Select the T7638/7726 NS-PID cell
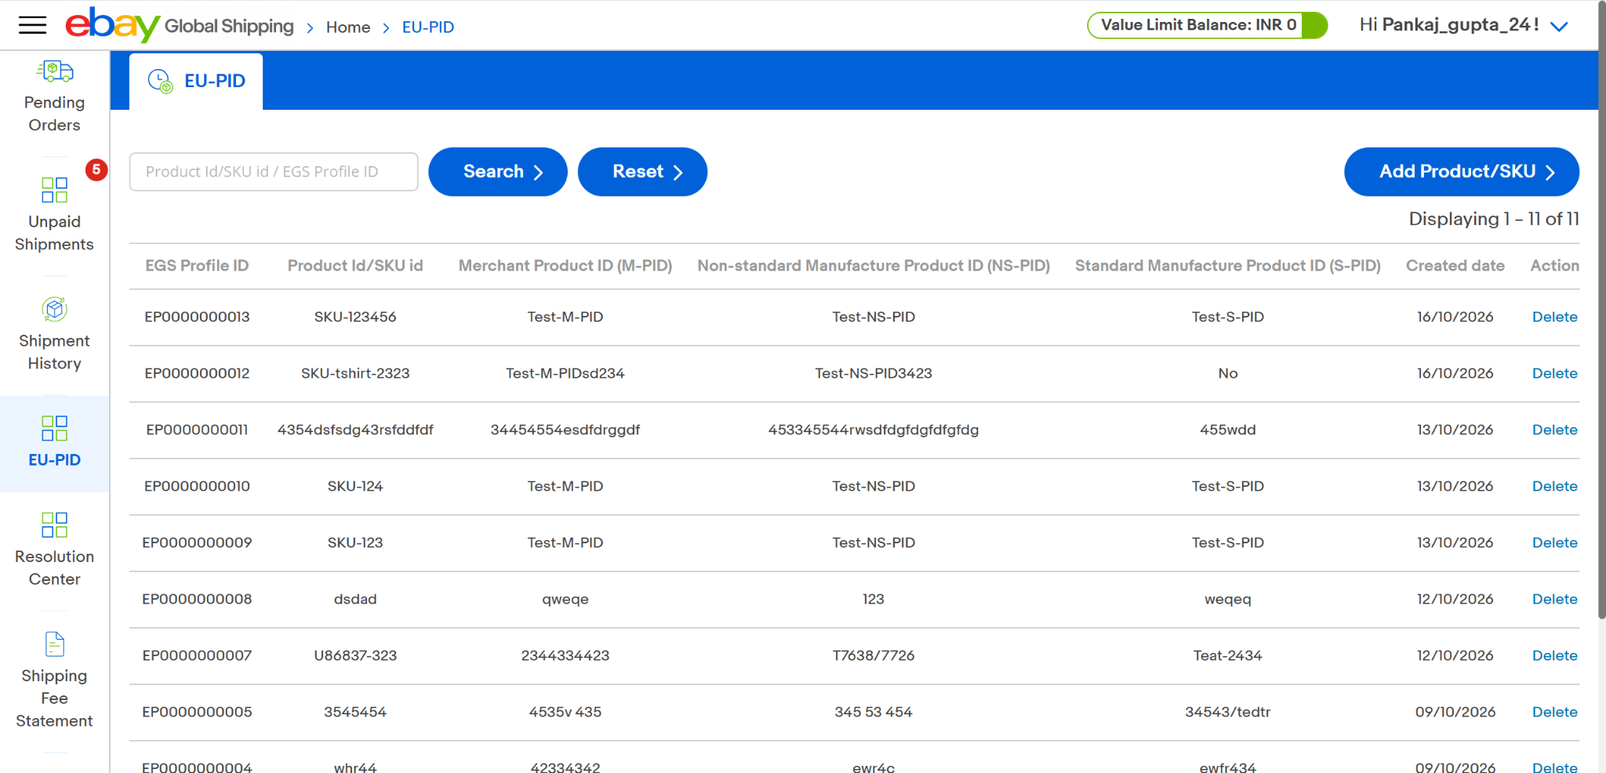Screen dimensions: 1606x773 click(874, 655)
